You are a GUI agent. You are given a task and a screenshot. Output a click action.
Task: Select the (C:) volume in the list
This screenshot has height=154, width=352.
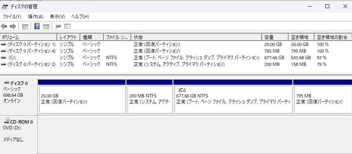pyautogui.click(x=176, y=58)
